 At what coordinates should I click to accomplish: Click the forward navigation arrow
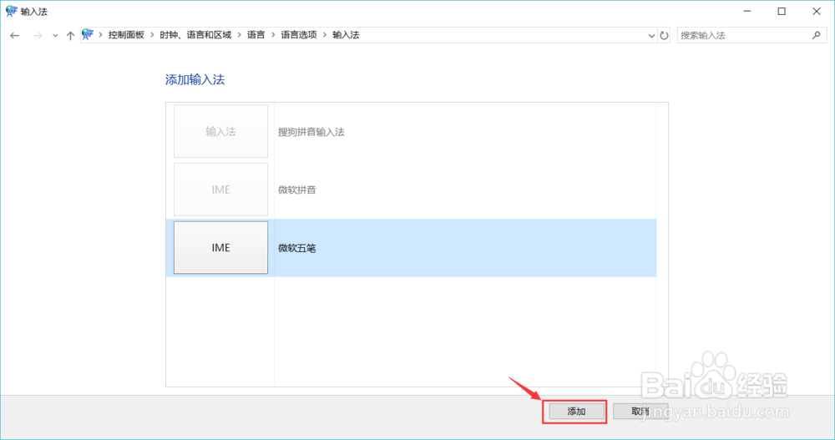point(38,35)
